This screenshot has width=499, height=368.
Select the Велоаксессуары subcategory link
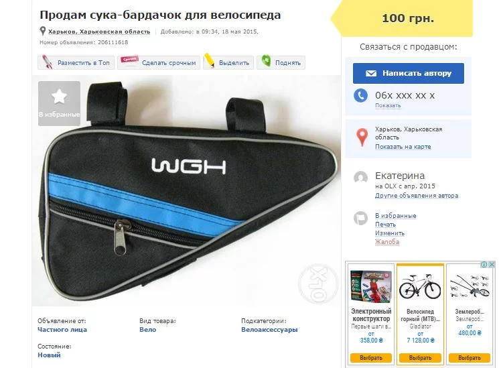pos(269,330)
